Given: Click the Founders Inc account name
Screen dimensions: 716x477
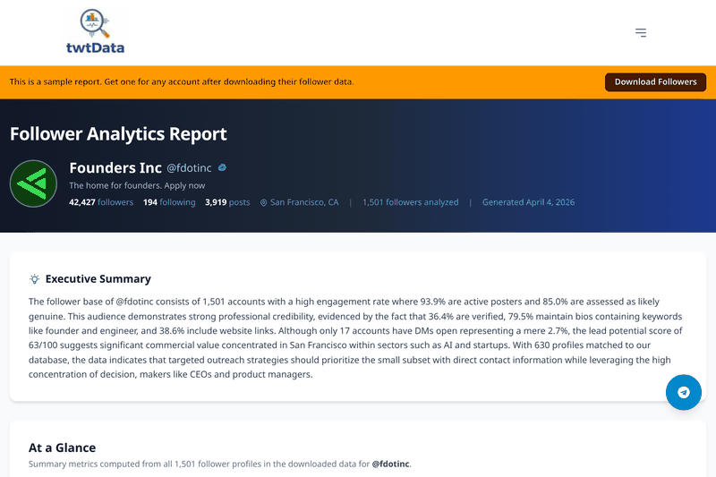Looking at the screenshot, I should coord(115,168).
